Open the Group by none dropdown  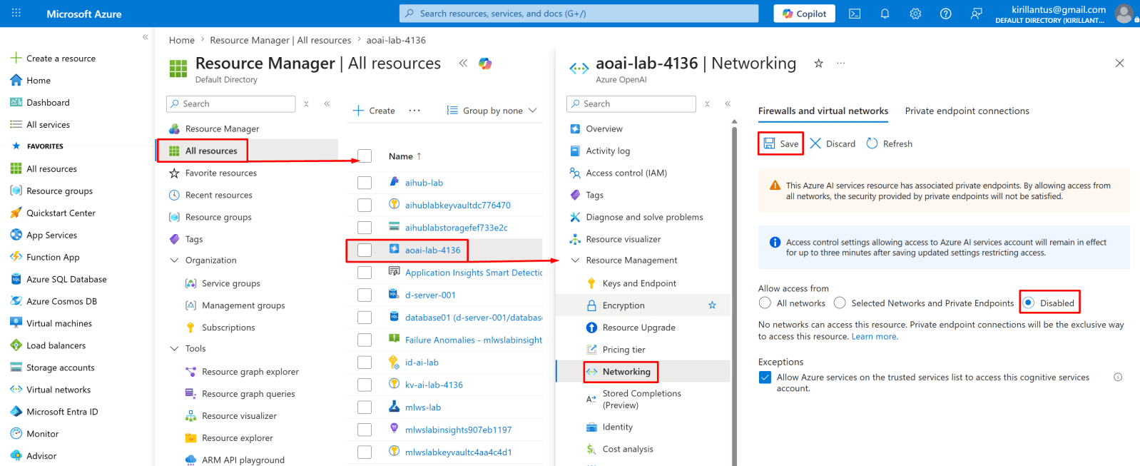pyautogui.click(x=492, y=111)
